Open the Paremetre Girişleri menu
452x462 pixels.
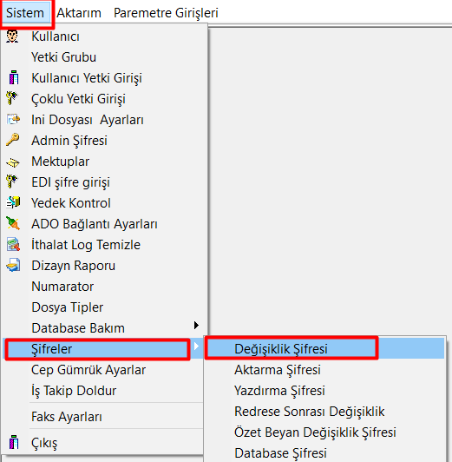pos(166,13)
